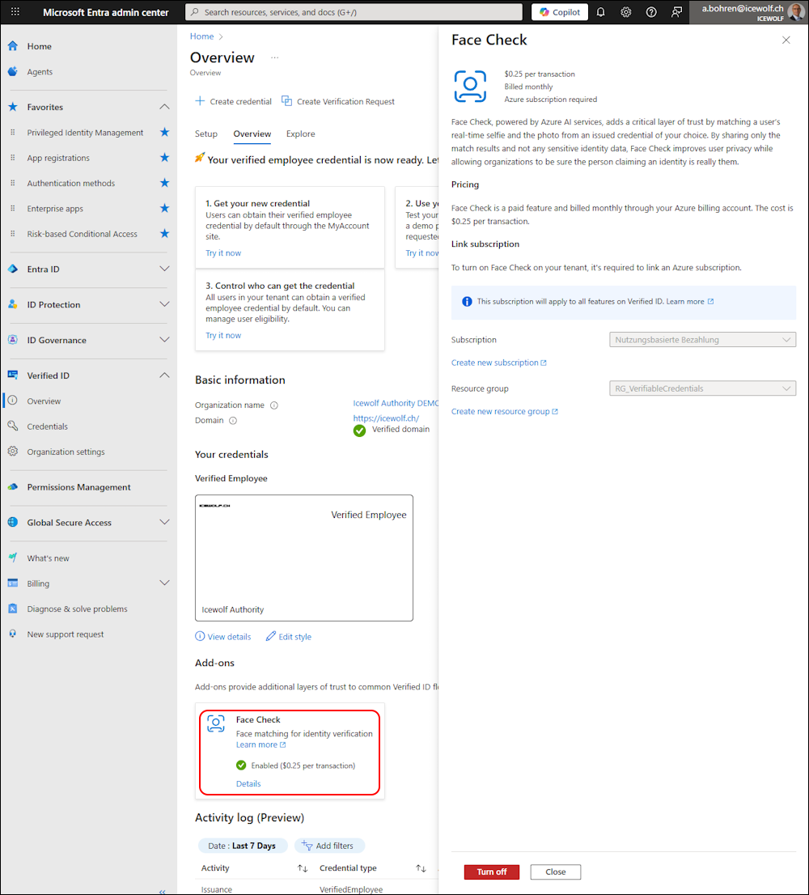Viewport: 809px width, 895px height.
Task: Click the Agents icon in sidebar
Action: 13,71
